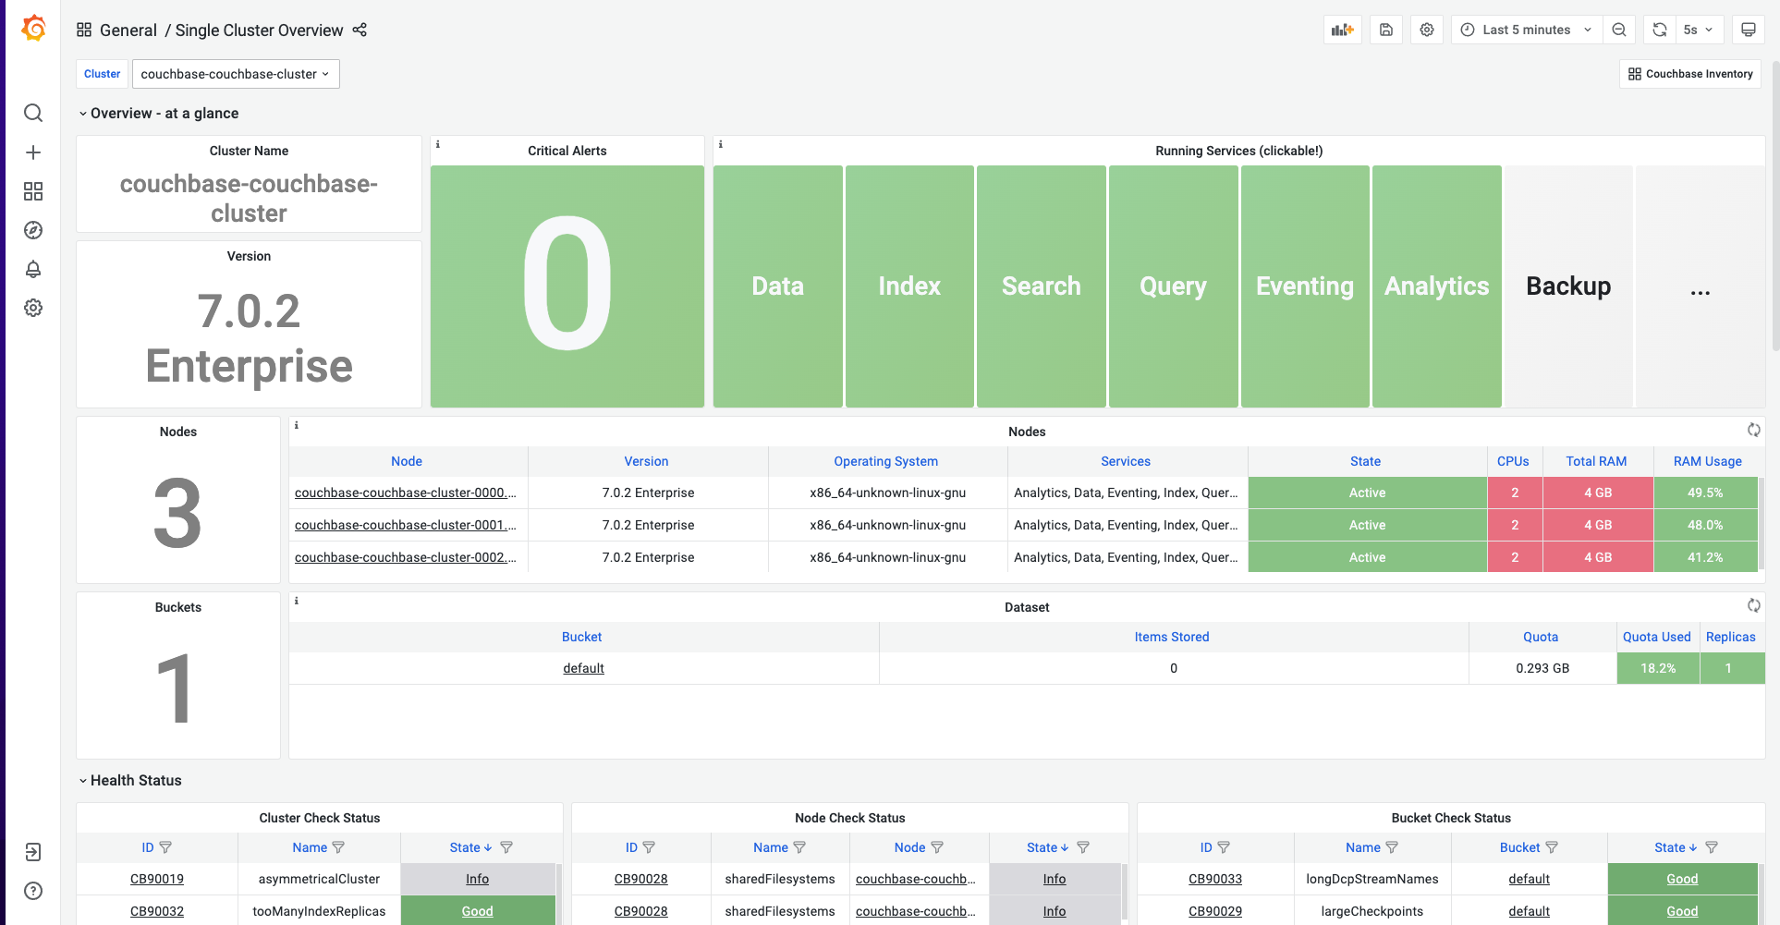This screenshot has width=1780, height=925.
Task: Open the Explore compass icon
Action: [x=33, y=230]
